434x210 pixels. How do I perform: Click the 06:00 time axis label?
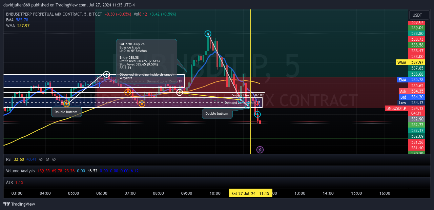pyautogui.click(x=102, y=193)
